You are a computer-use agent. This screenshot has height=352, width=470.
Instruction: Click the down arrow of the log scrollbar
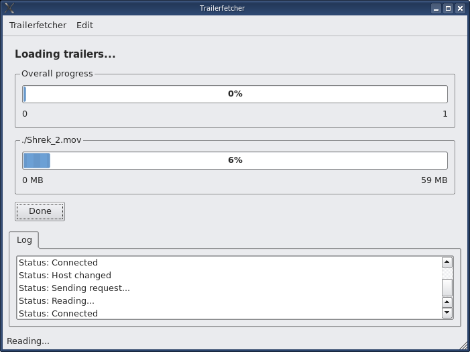point(447,312)
